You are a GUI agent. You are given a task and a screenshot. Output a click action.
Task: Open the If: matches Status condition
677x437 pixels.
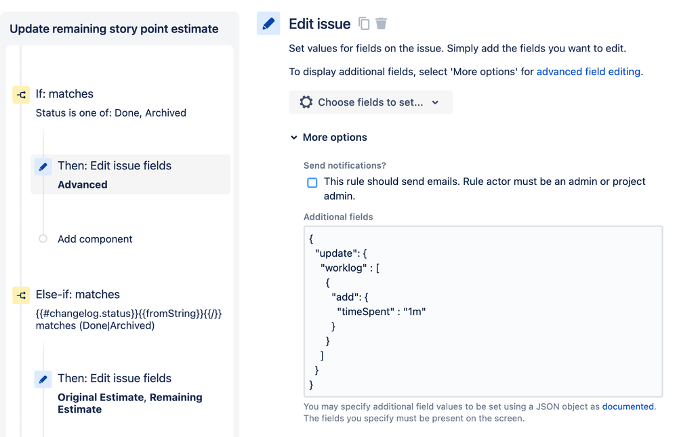pos(111,103)
